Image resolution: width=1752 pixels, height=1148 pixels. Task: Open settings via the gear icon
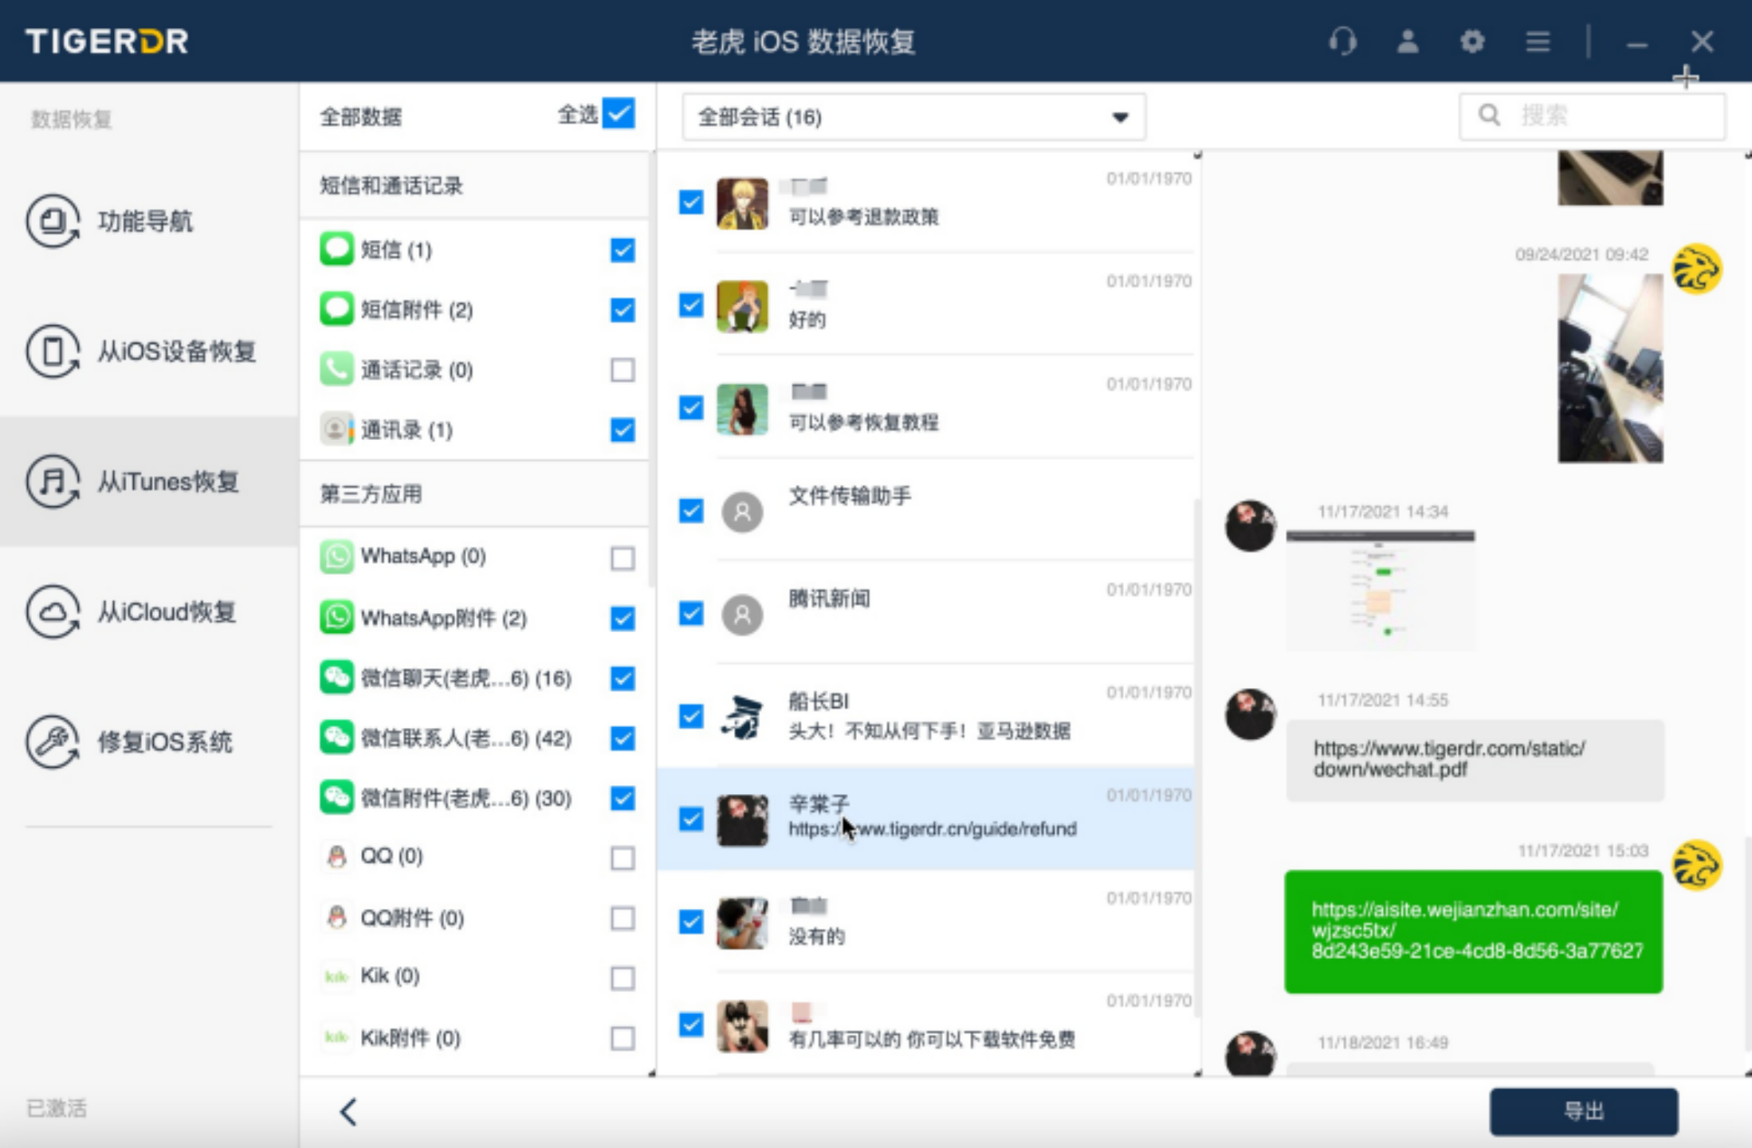1472,41
